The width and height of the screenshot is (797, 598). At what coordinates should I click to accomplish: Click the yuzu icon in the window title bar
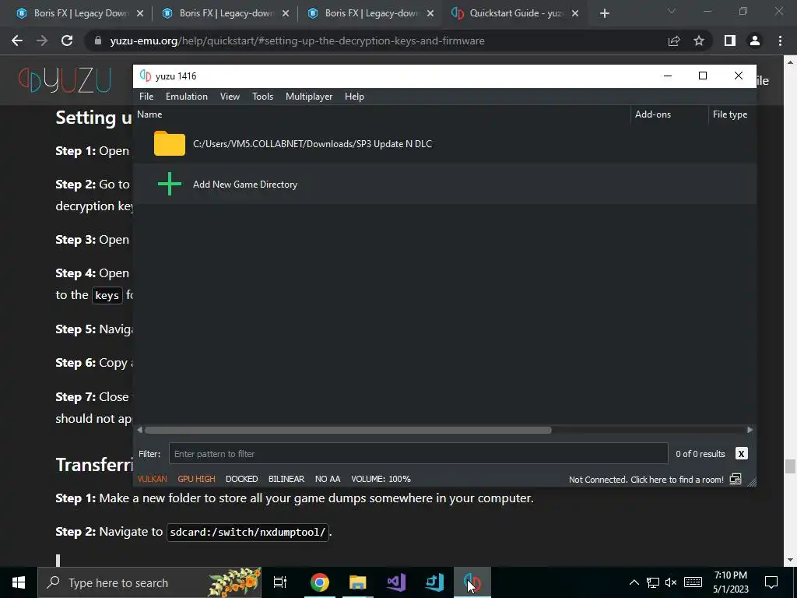click(146, 76)
